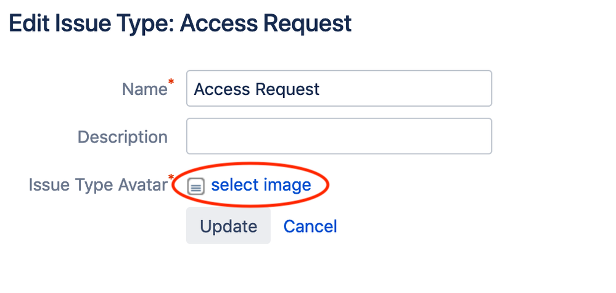Viewport: 616px width, 293px height.
Task: Save changes with the Update button
Action: tap(228, 226)
